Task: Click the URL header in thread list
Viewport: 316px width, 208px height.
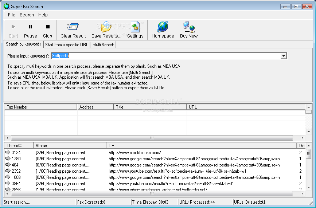Action: (202, 146)
